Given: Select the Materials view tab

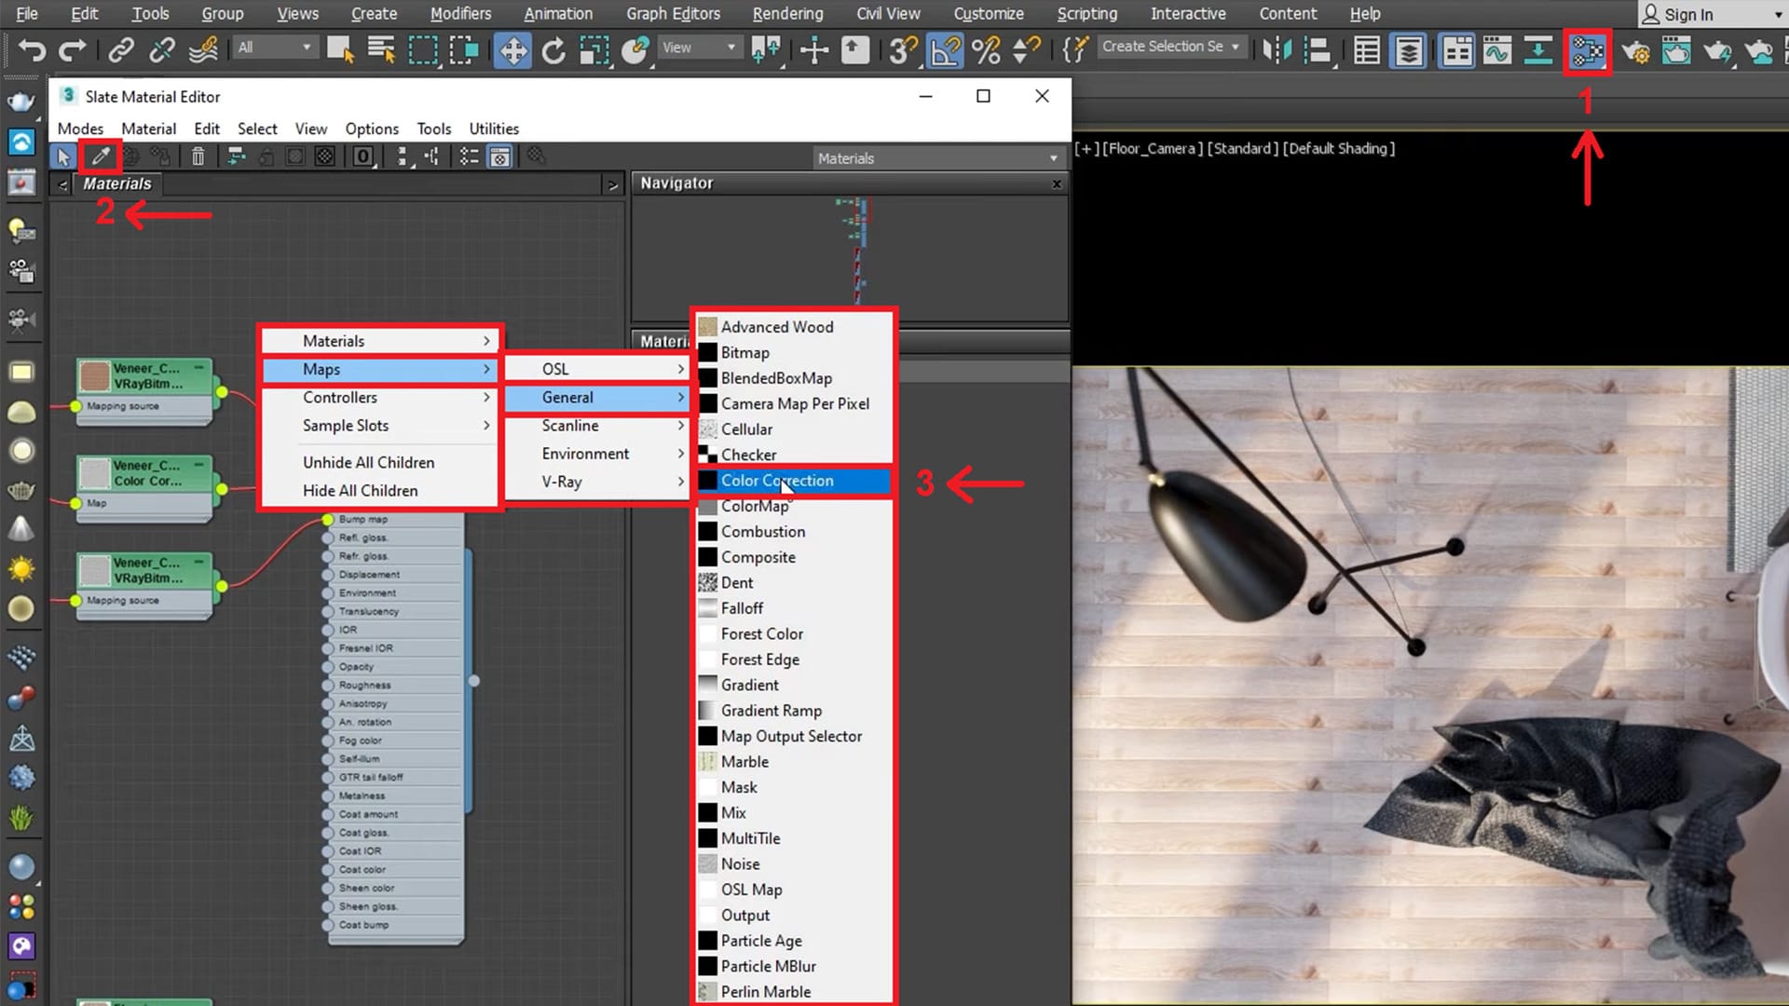Looking at the screenshot, I should pyautogui.click(x=116, y=184).
